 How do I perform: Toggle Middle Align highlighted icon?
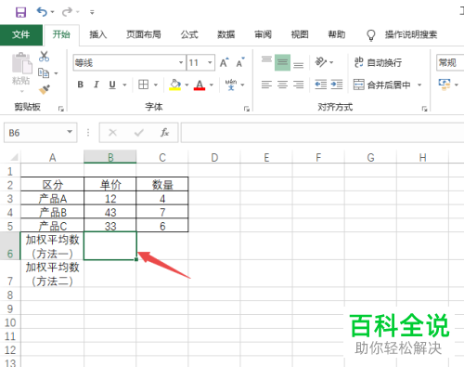point(282,62)
